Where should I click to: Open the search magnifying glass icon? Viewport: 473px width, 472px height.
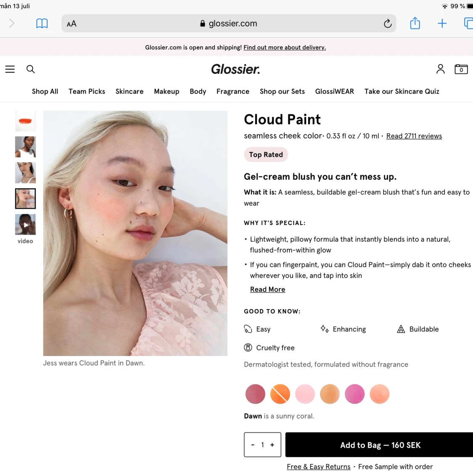pyautogui.click(x=30, y=69)
